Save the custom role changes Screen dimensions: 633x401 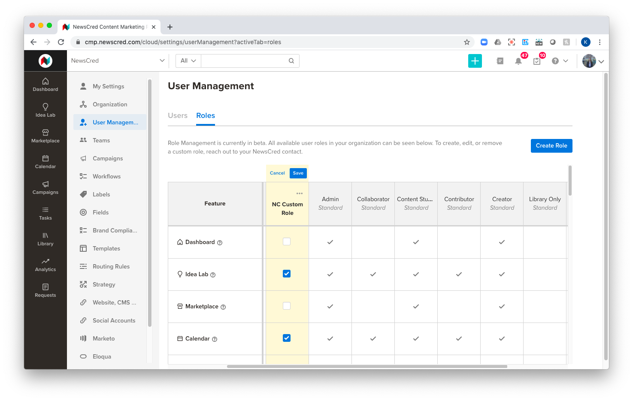(x=298, y=173)
